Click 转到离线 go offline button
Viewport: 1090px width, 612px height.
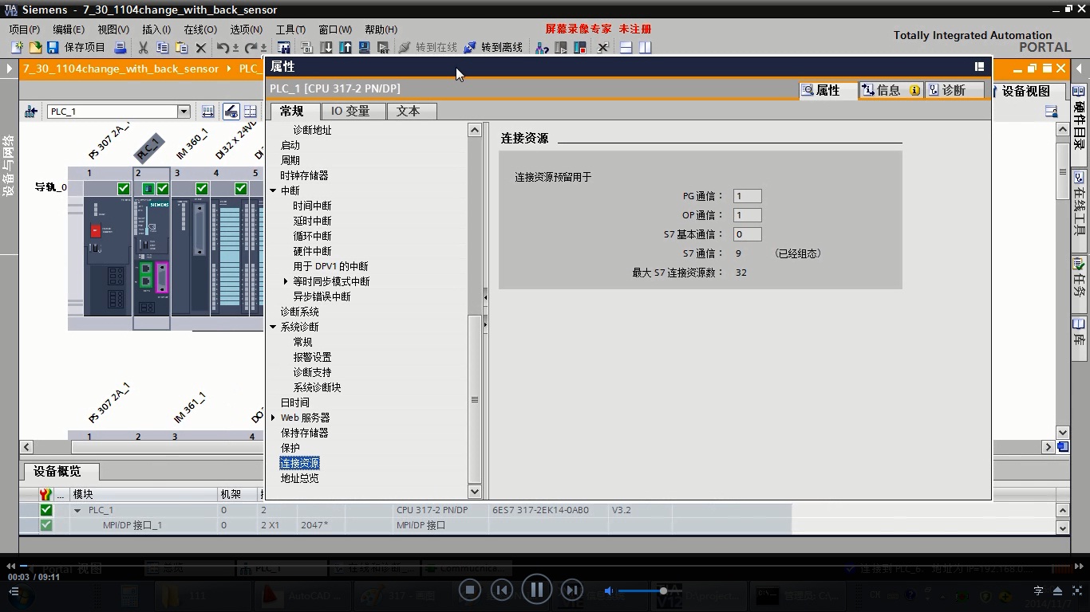coord(493,48)
